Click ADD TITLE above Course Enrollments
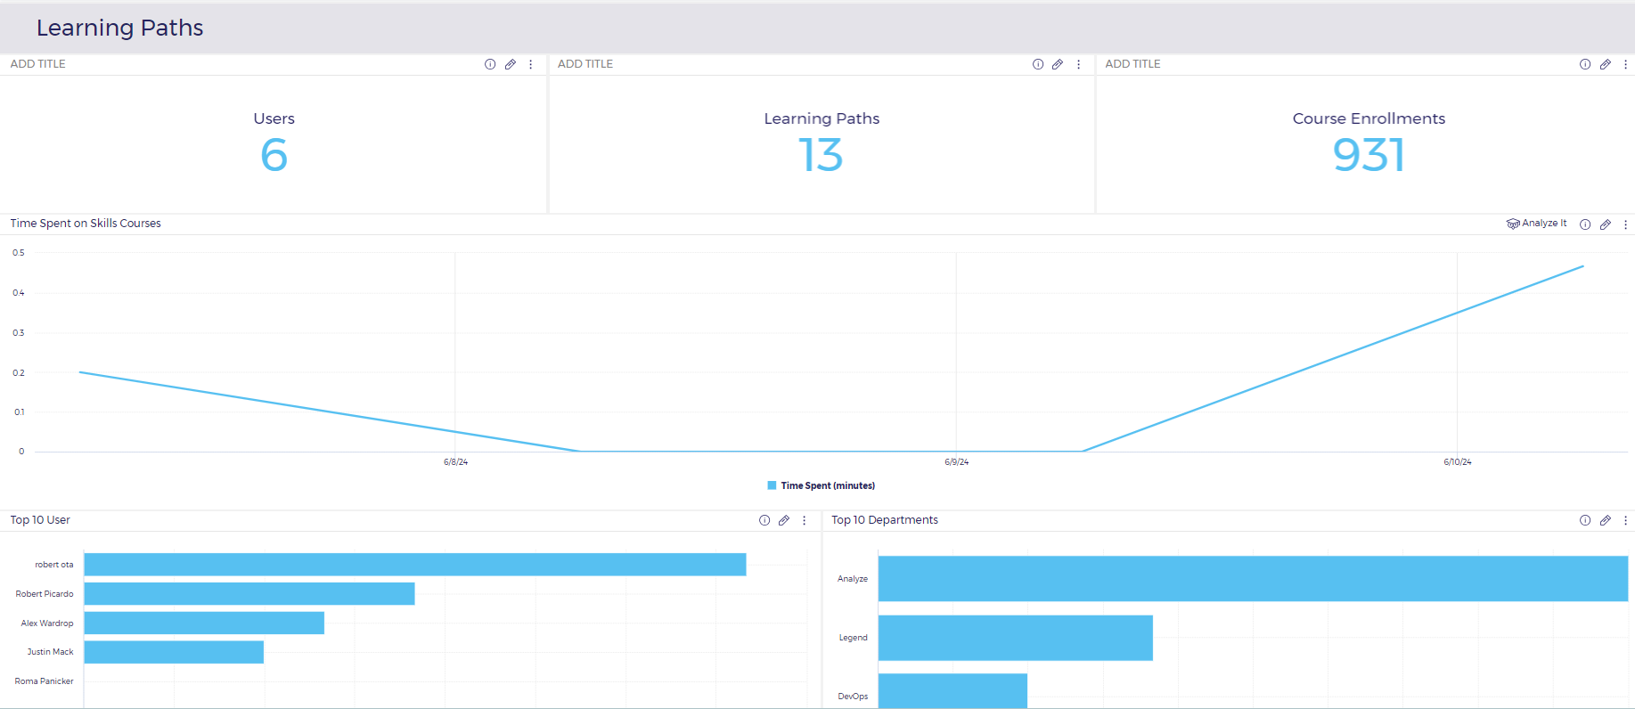The height and width of the screenshot is (709, 1635). point(1132,64)
